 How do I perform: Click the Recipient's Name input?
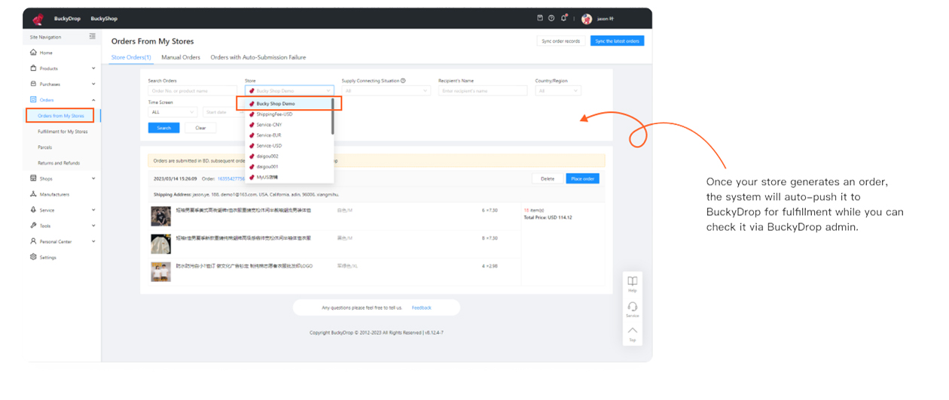[x=484, y=90]
